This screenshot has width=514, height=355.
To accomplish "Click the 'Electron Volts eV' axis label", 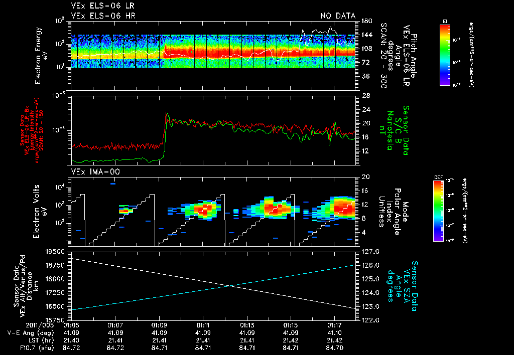I will point(39,211).
